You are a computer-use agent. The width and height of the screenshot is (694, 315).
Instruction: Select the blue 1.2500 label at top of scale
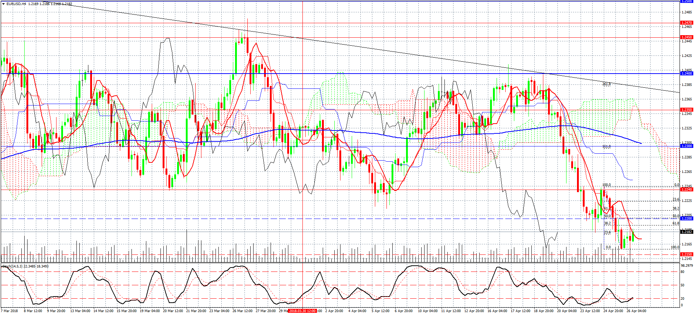pyautogui.click(x=686, y=1)
